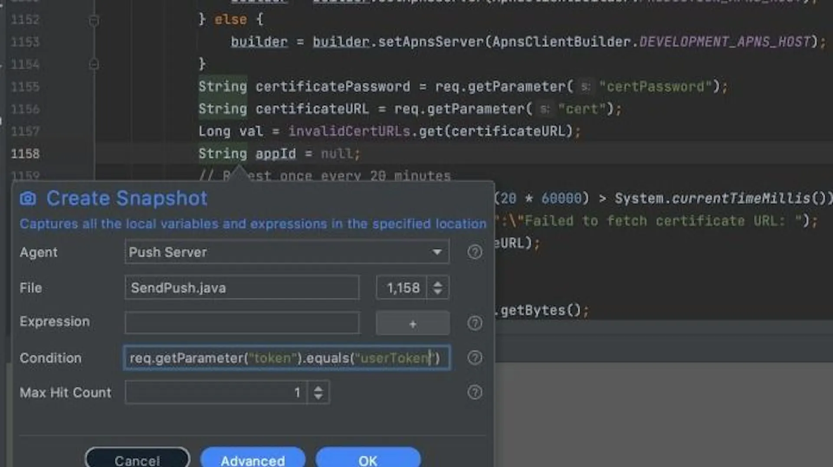This screenshot has height=467, width=833.
Task: Click the Max Hit Count value field
Action: (x=216, y=392)
